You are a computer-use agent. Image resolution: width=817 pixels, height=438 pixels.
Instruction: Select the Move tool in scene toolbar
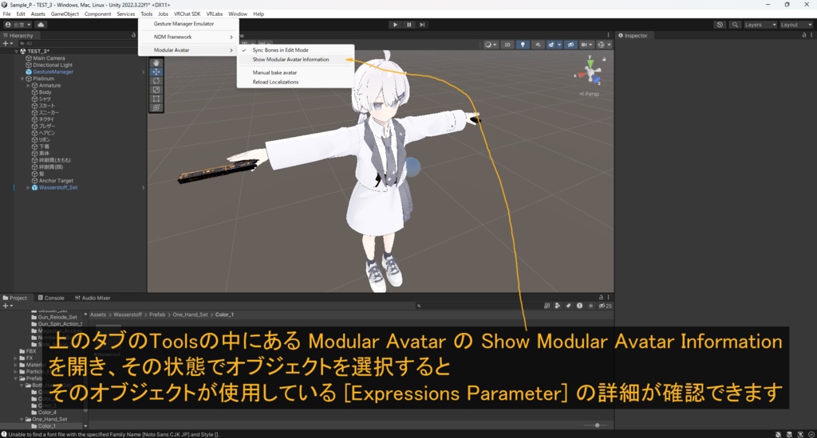[x=156, y=72]
